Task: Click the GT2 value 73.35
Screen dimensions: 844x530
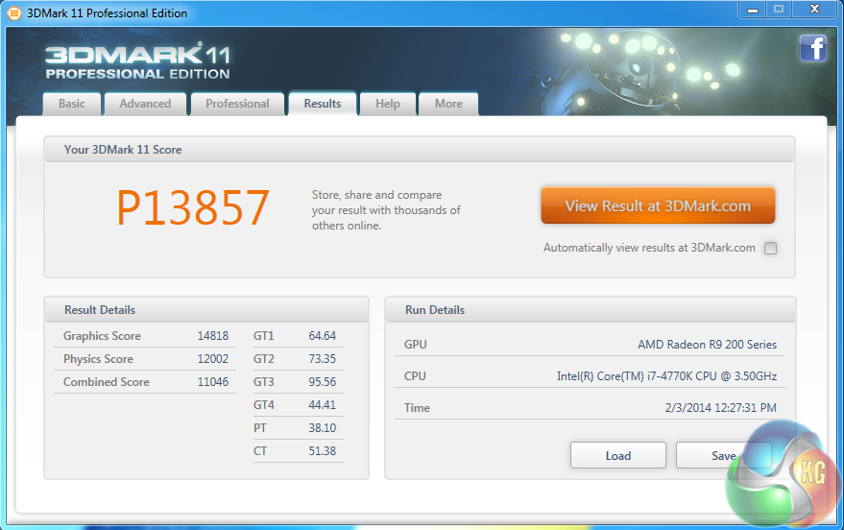Action: coord(322,359)
